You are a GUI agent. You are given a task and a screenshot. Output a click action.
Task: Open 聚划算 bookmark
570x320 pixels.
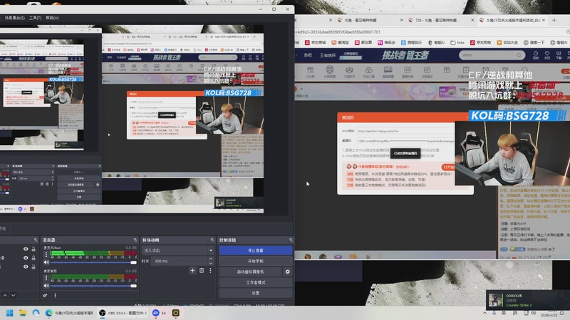(x=363, y=43)
